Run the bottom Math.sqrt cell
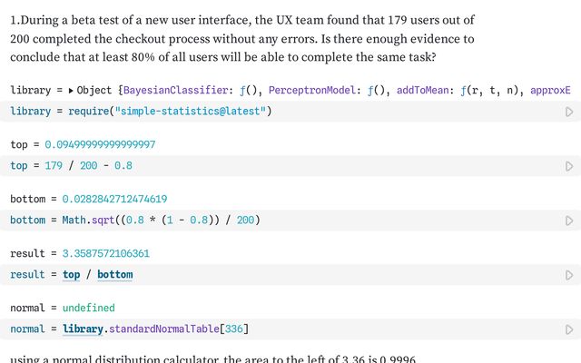Image resolution: width=581 pixels, height=363 pixels. (x=569, y=221)
